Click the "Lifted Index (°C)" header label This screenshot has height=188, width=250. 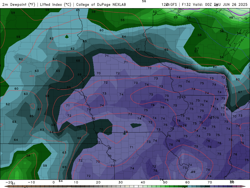coord(56,4)
